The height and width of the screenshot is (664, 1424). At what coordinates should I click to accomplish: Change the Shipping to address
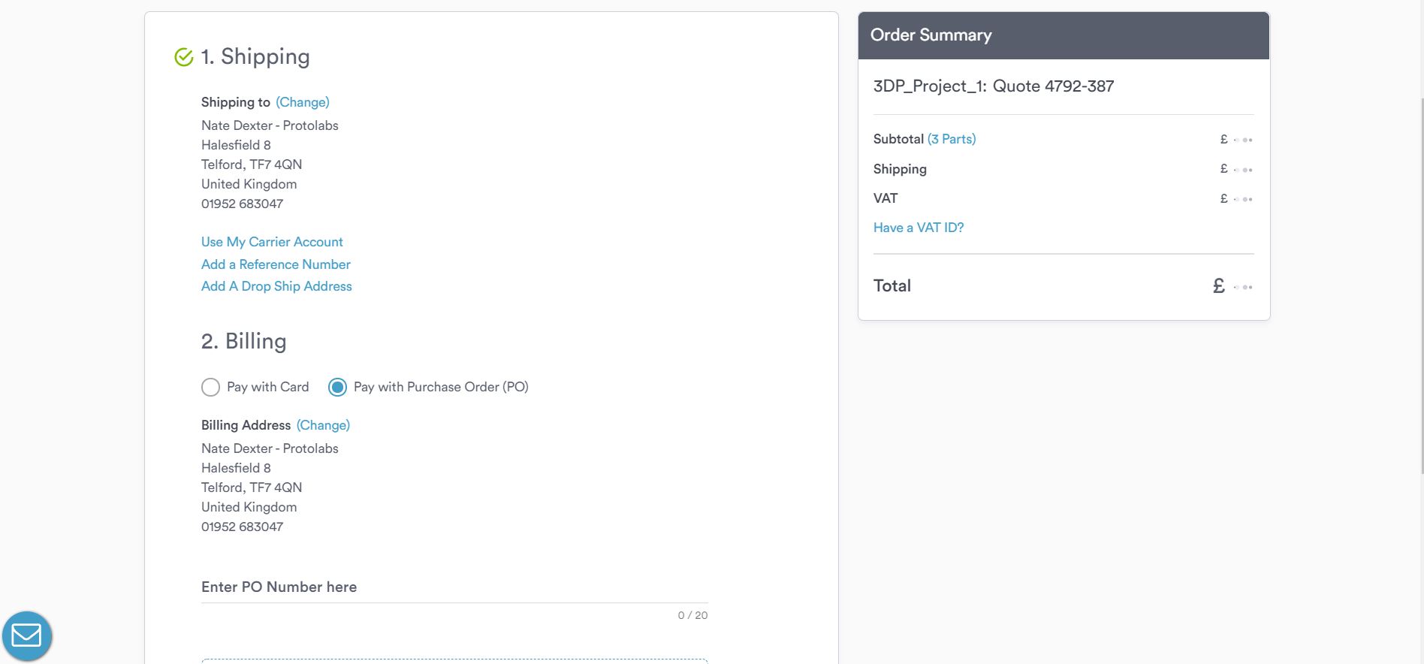pyautogui.click(x=303, y=102)
